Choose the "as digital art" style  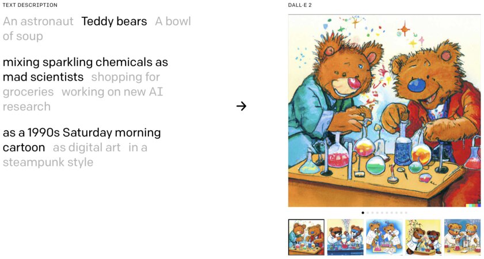coord(87,147)
